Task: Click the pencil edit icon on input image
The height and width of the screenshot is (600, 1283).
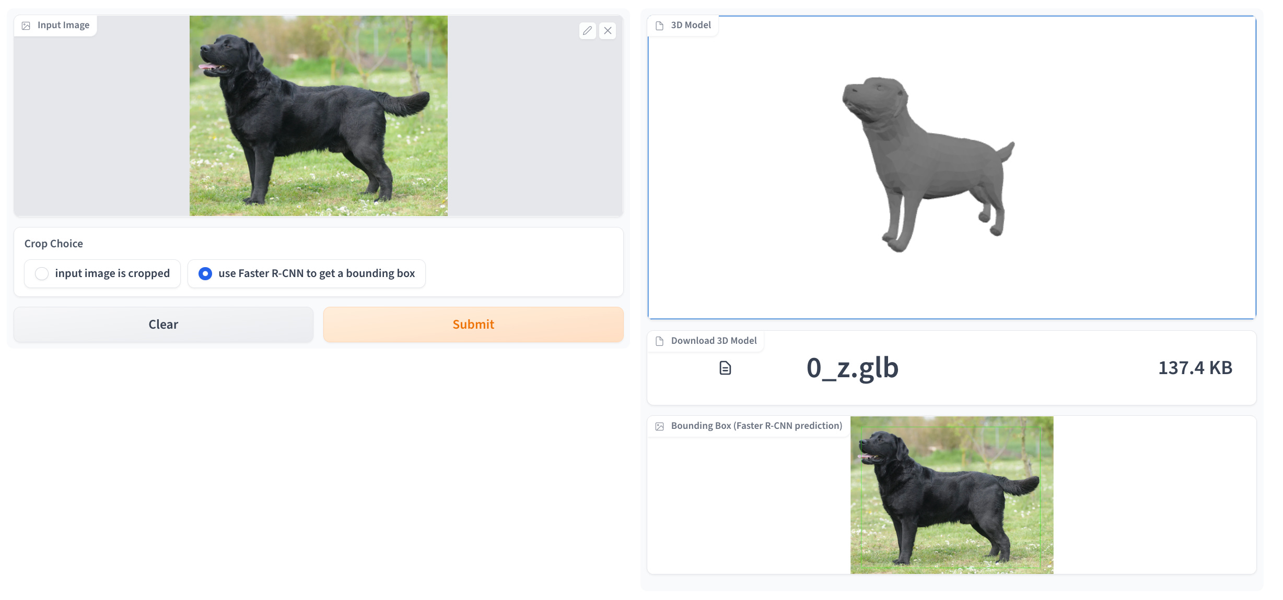Action: tap(587, 31)
